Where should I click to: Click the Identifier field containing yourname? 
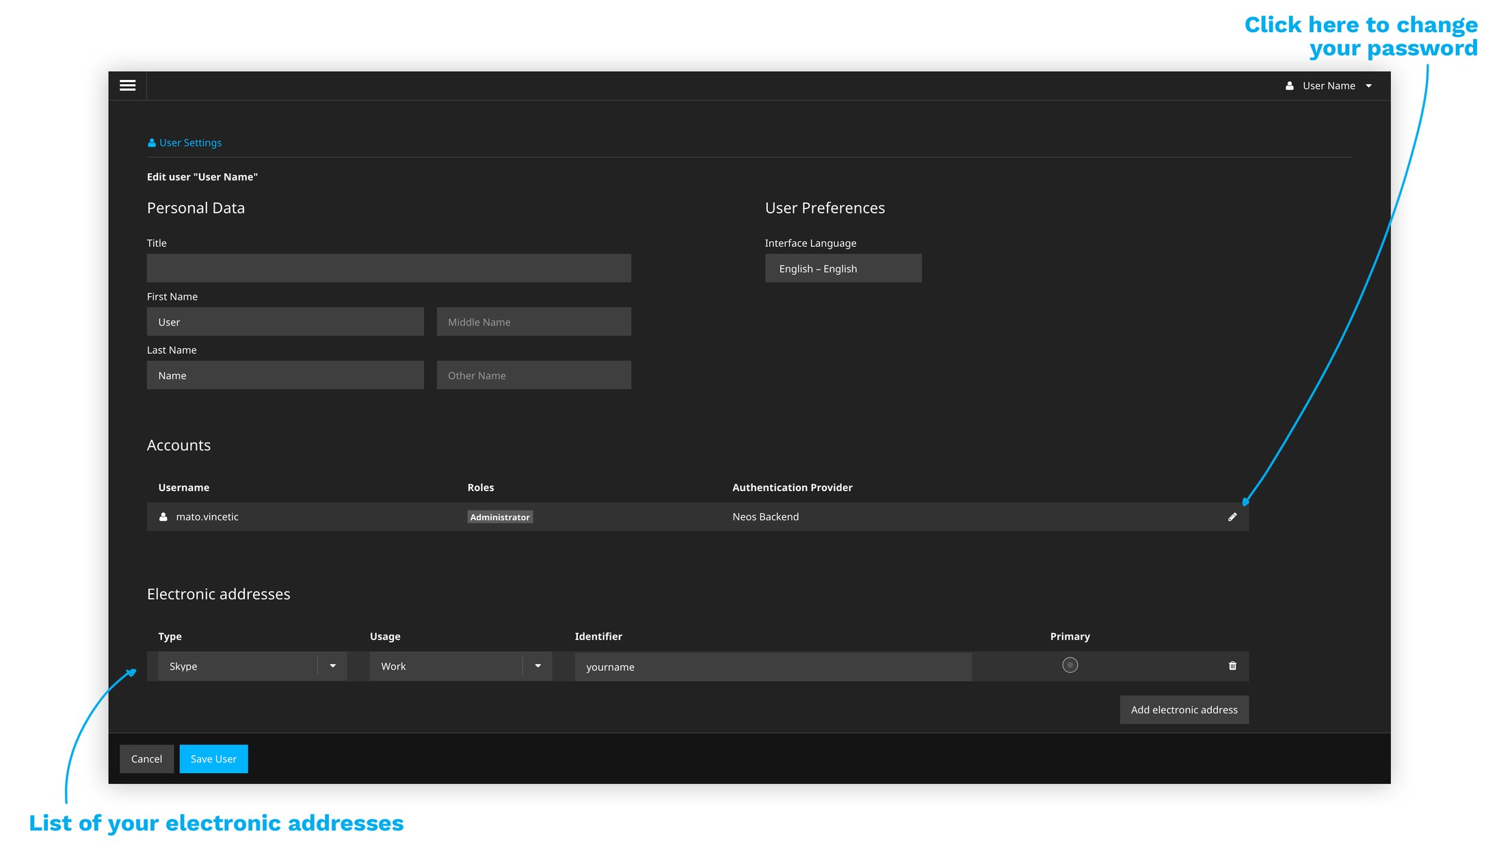(x=773, y=666)
